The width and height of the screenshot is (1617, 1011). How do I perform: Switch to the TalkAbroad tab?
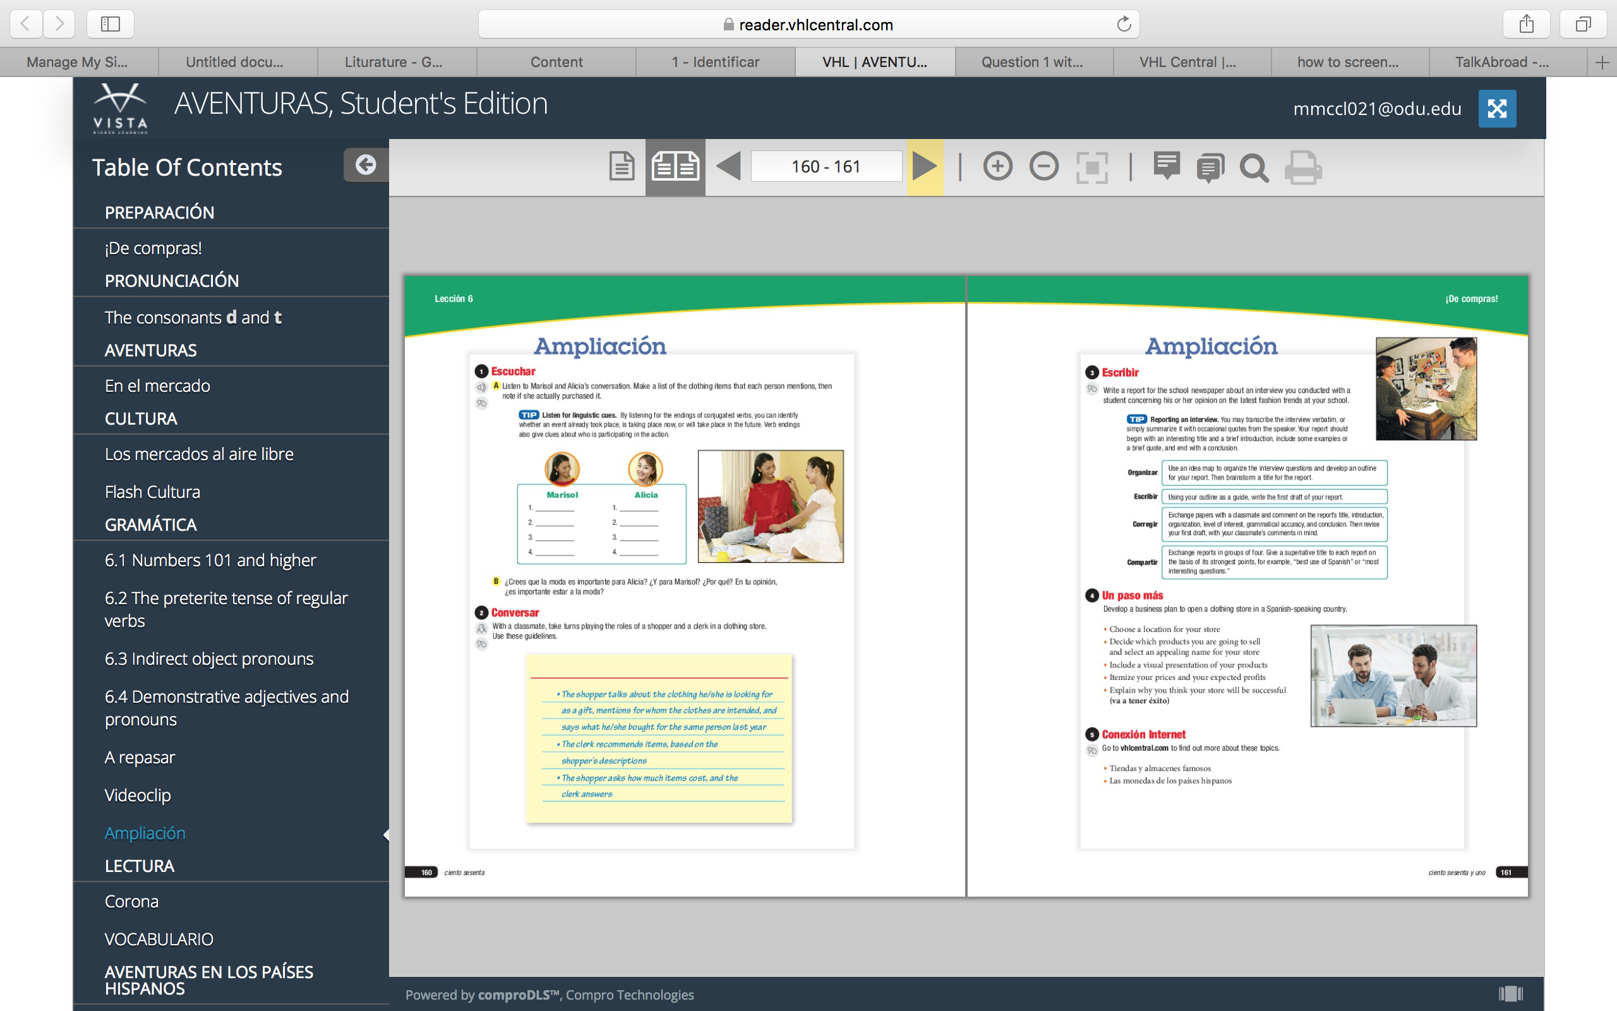coord(1508,62)
